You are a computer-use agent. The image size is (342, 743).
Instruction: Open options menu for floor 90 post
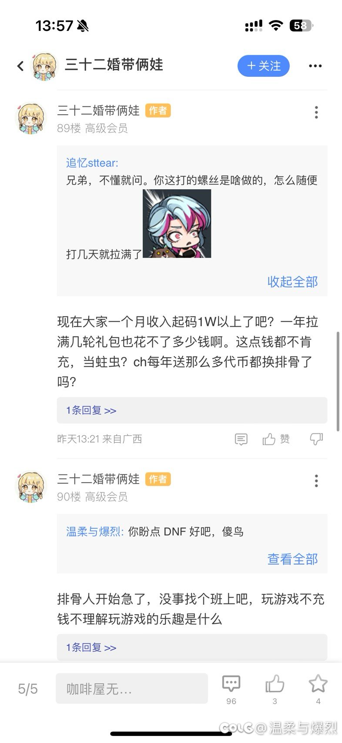coord(316,481)
